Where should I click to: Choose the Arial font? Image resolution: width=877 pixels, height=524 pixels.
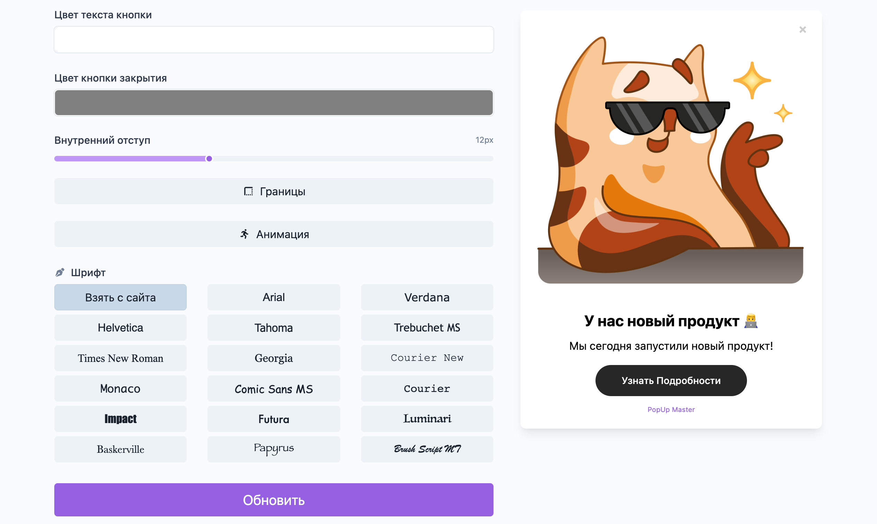pos(274,297)
